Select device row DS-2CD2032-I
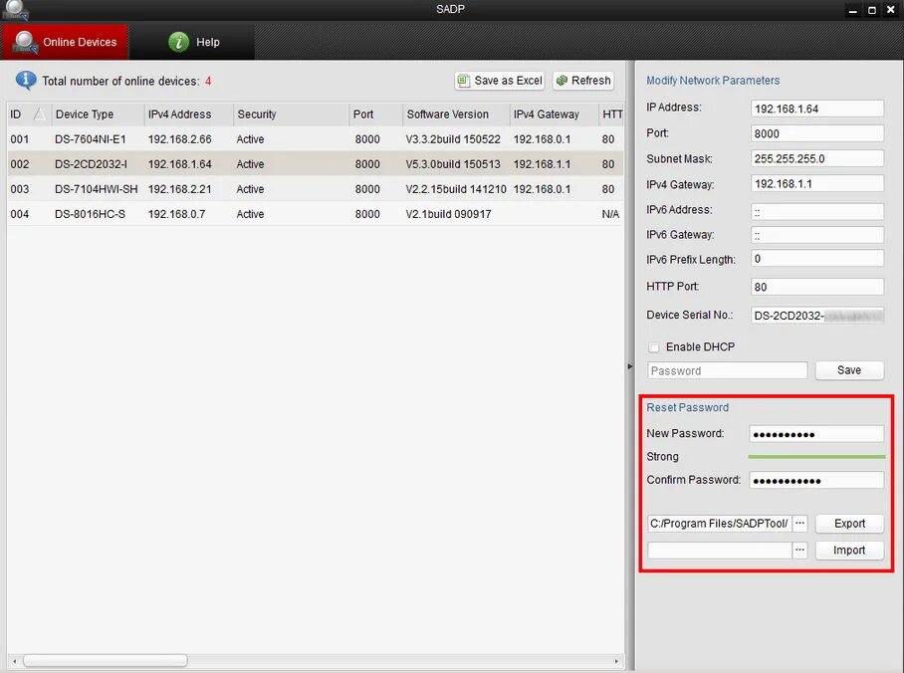This screenshot has width=904, height=673. click(x=315, y=164)
